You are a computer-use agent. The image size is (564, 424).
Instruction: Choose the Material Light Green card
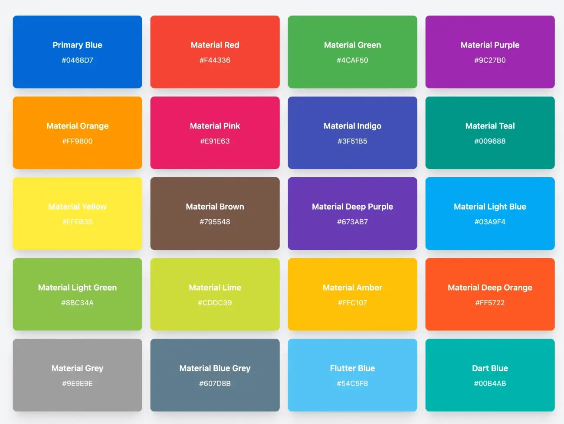pos(77,295)
